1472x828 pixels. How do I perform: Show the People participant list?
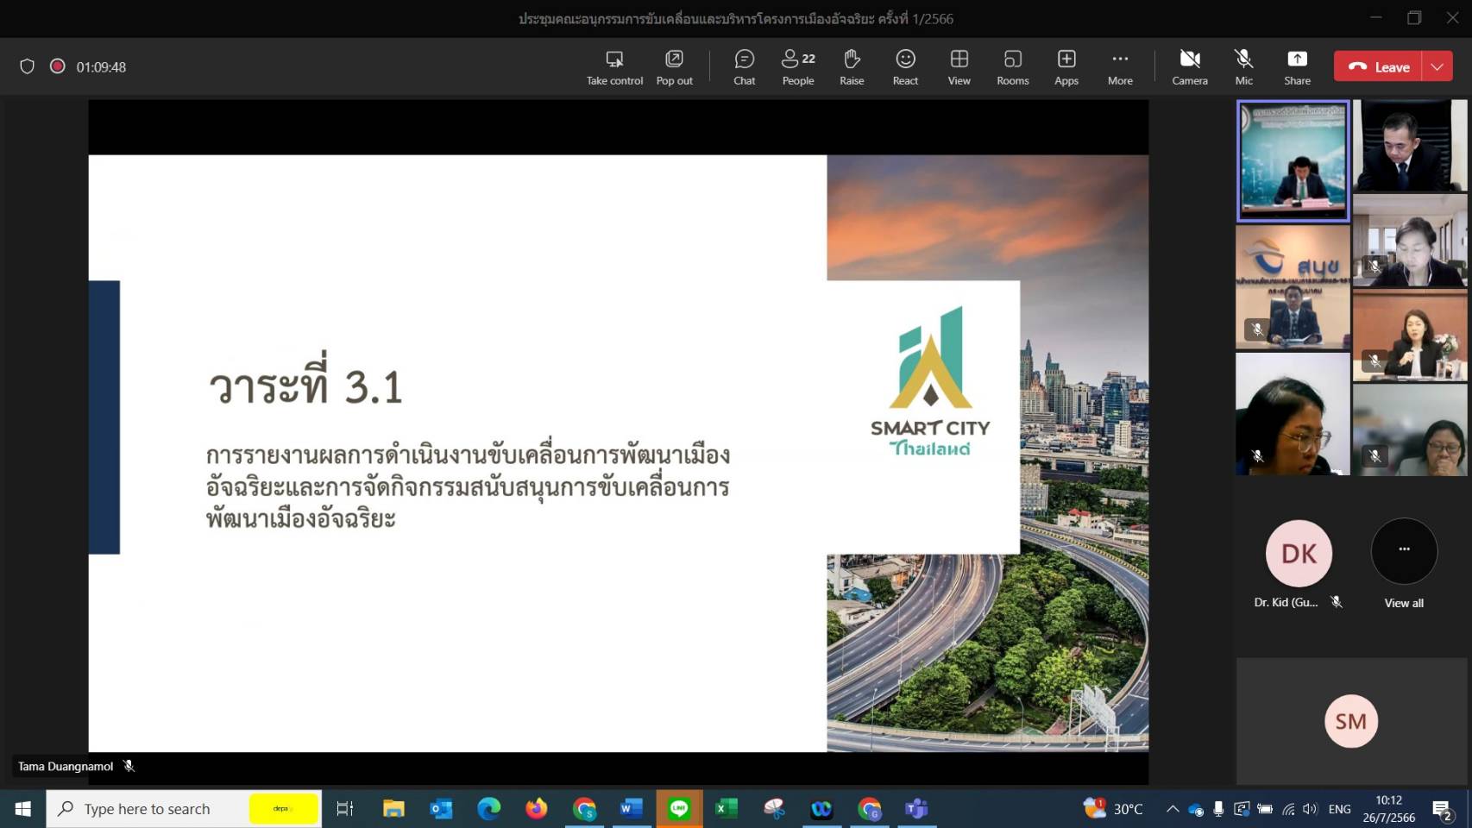pos(798,67)
